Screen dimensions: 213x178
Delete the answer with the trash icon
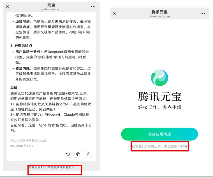[89, 154]
